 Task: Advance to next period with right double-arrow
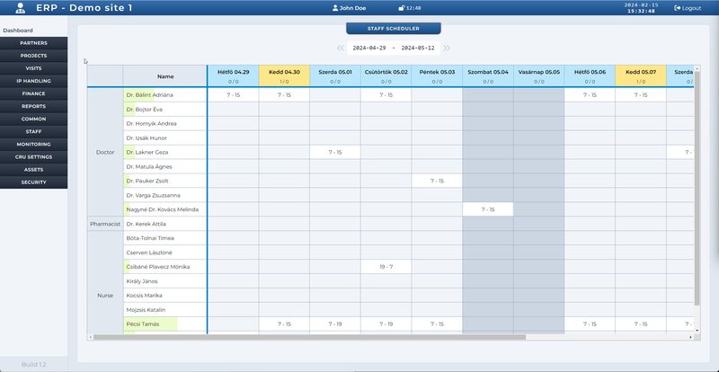click(447, 48)
